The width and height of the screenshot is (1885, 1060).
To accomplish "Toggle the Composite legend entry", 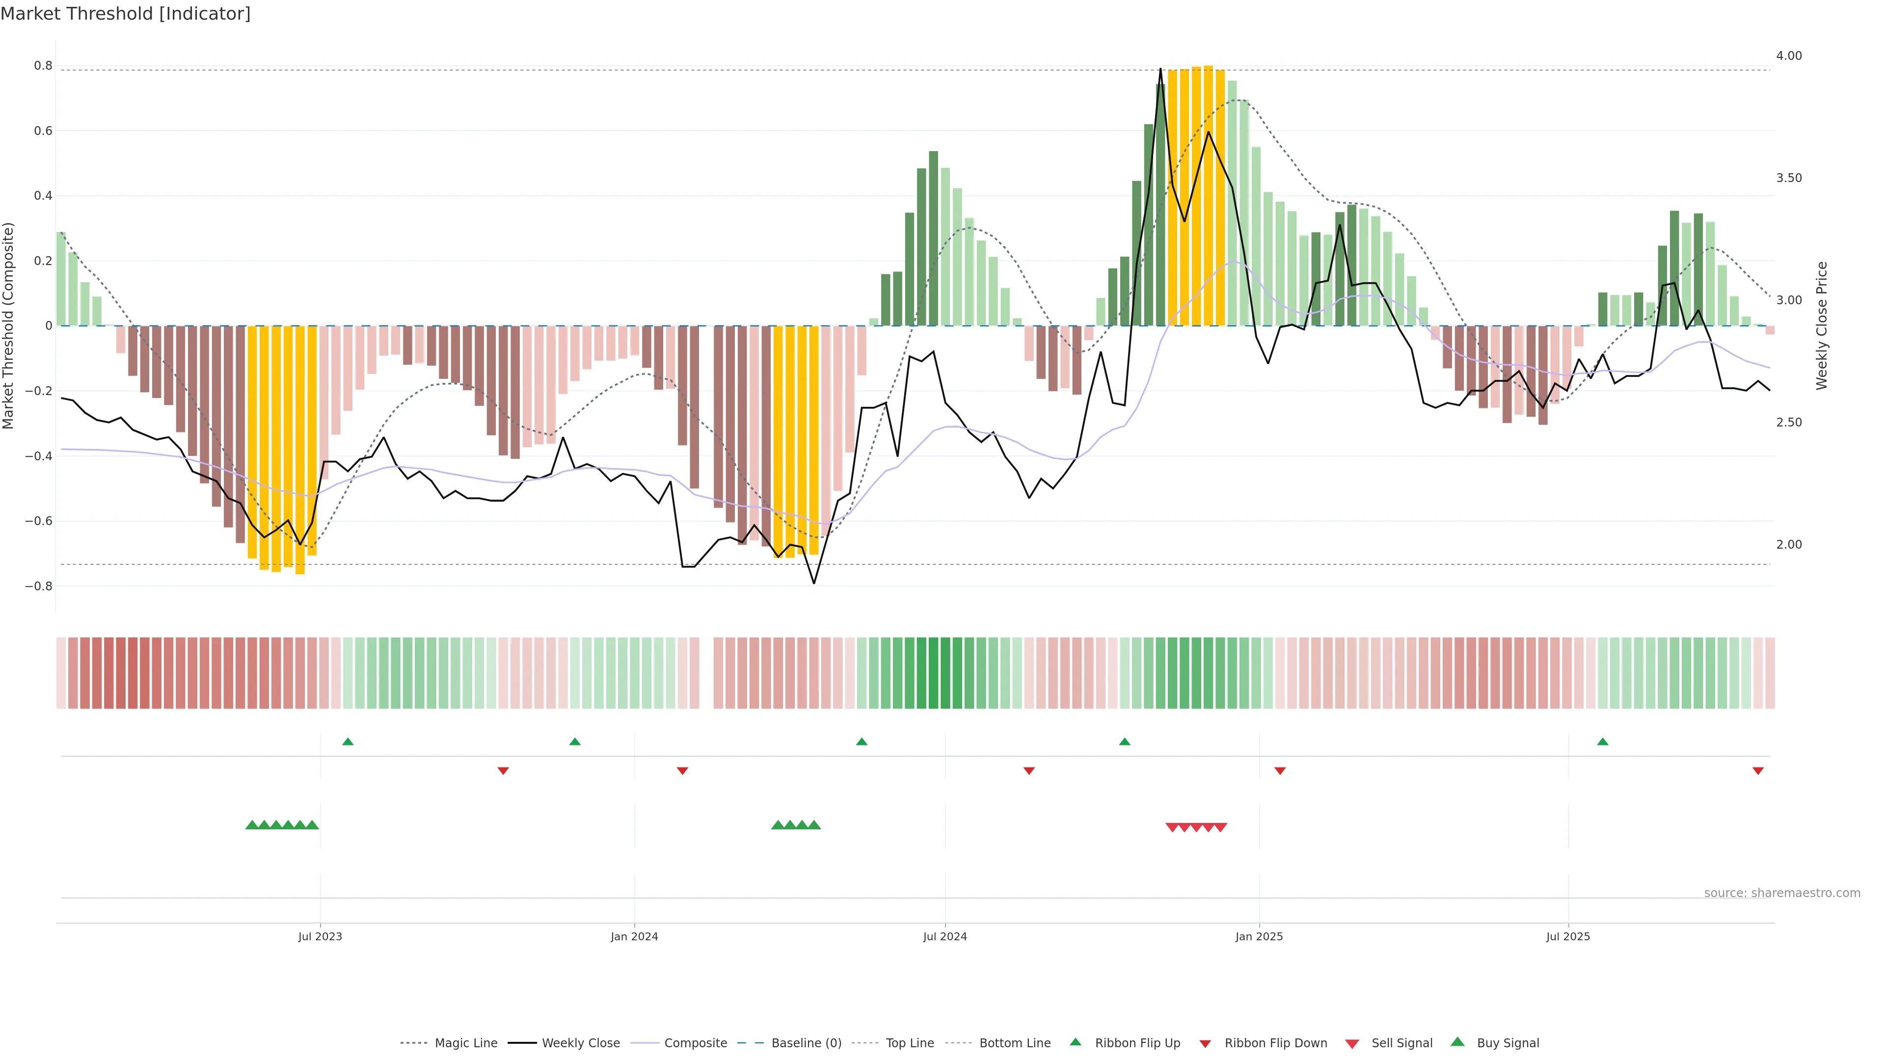I will pyautogui.click(x=695, y=1043).
